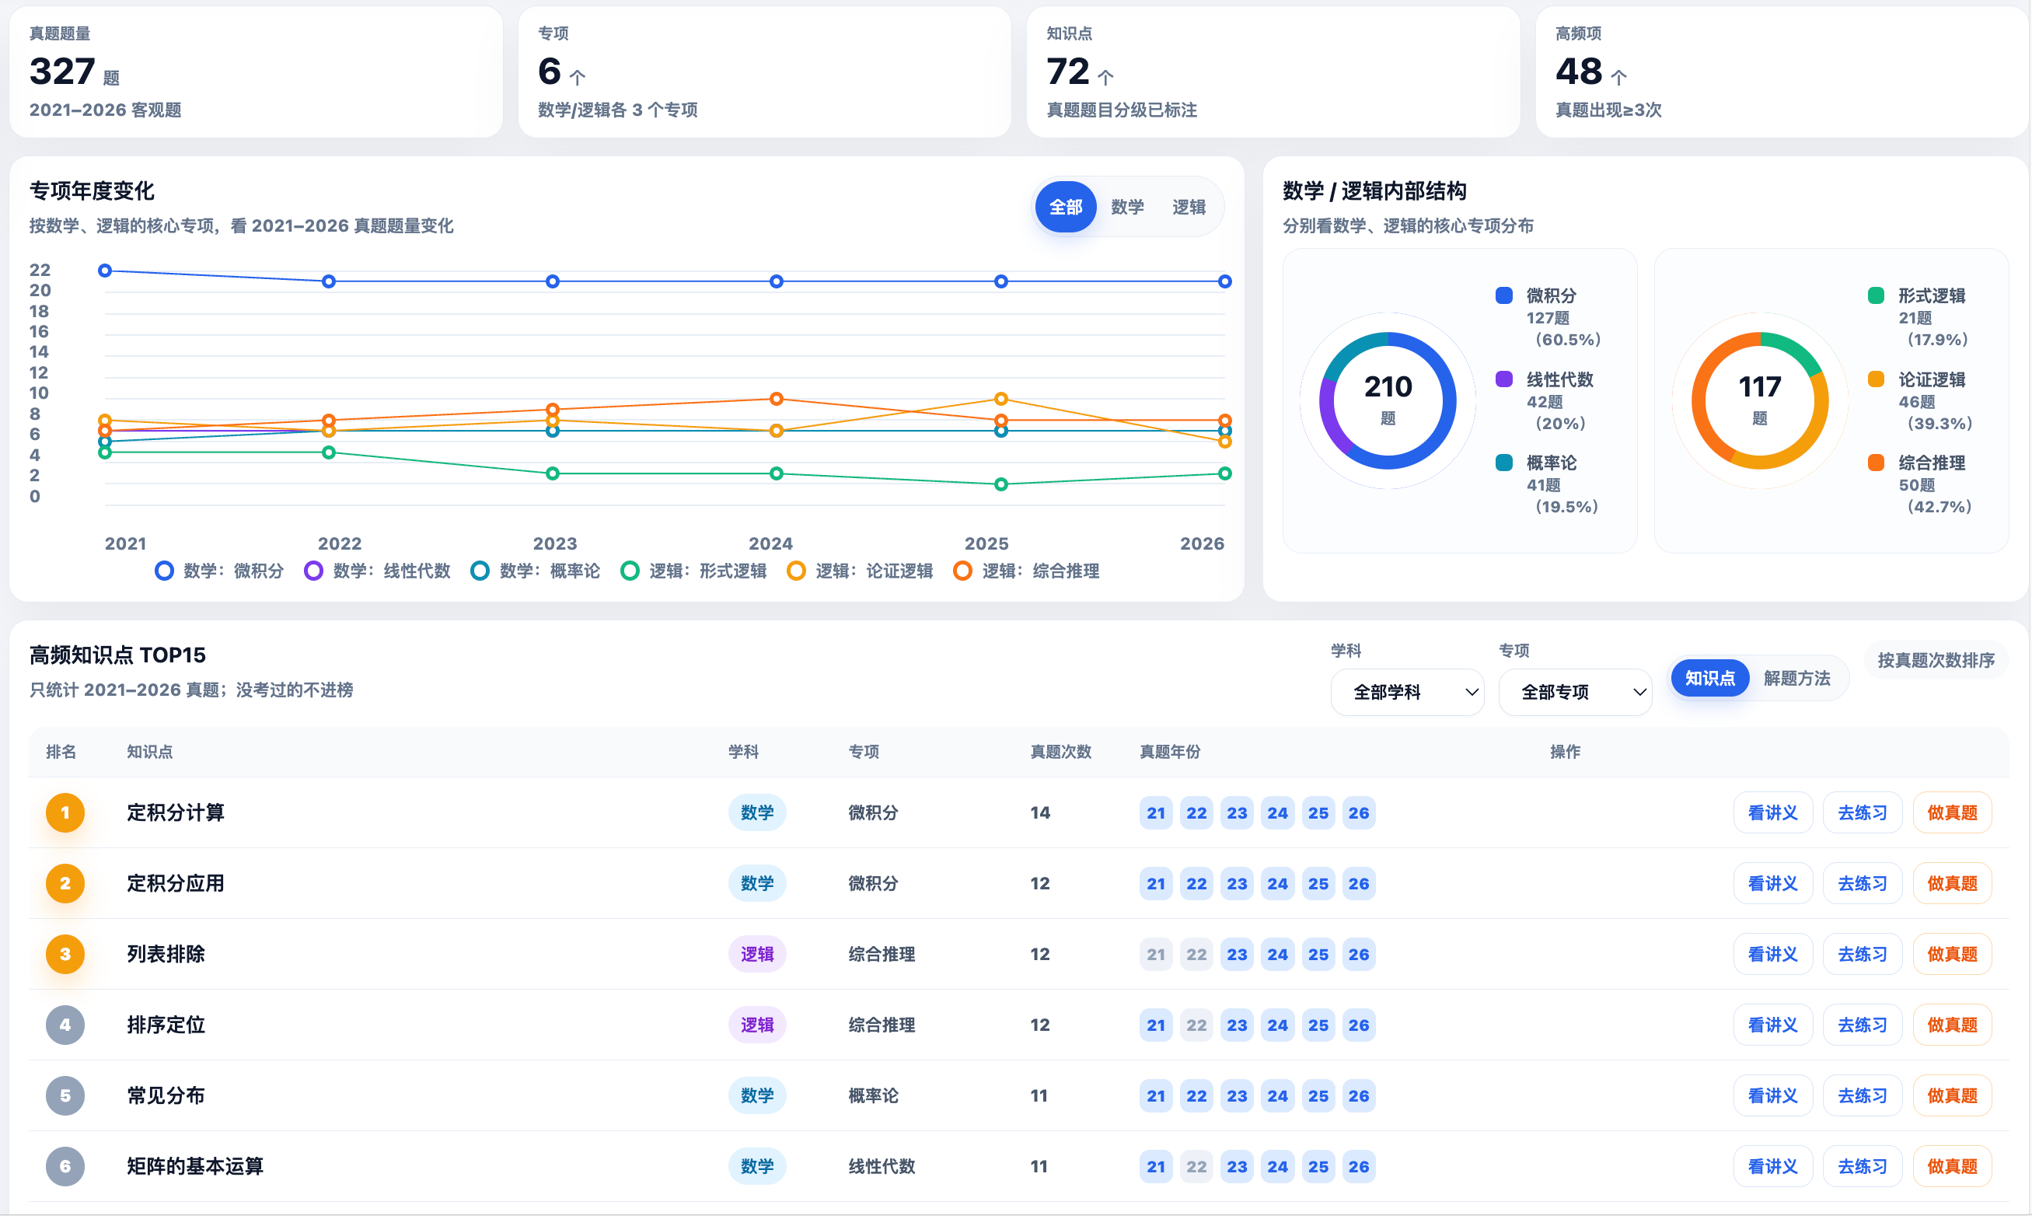The image size is (2032, 1219).
Task: Click 微积分 2021 data point on chart
Action: pos(105,271)
